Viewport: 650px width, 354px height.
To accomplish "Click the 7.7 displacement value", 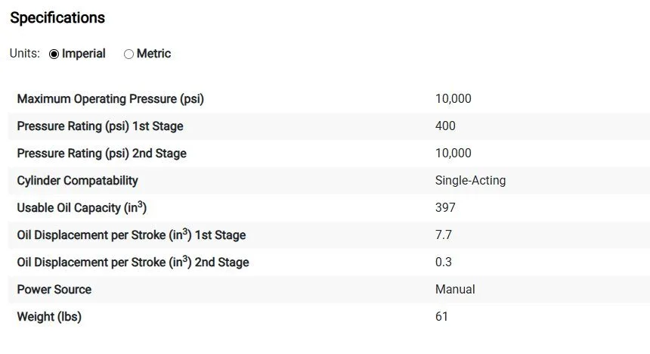I will 444,235.
